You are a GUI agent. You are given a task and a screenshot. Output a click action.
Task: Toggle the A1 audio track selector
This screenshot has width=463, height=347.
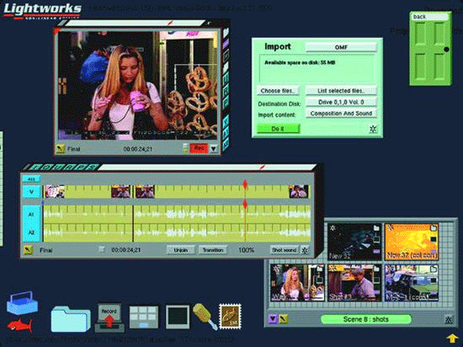[x=32, y=215]
